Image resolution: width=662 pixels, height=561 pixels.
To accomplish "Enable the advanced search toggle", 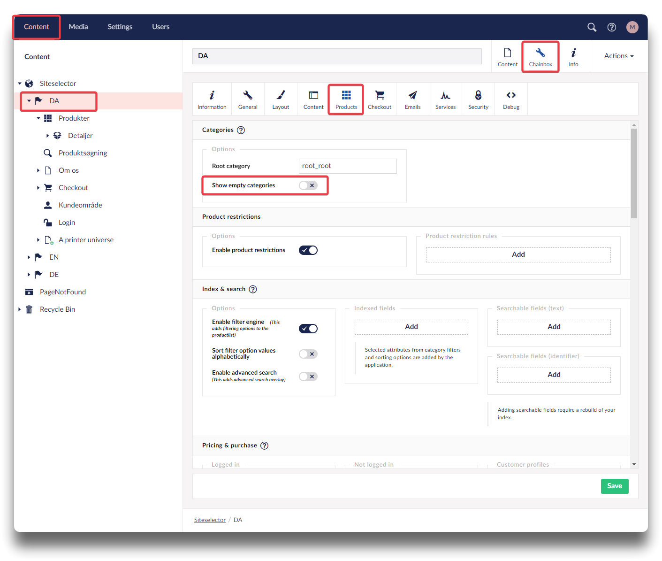I will pyautogui.click(x=308, y=377).
